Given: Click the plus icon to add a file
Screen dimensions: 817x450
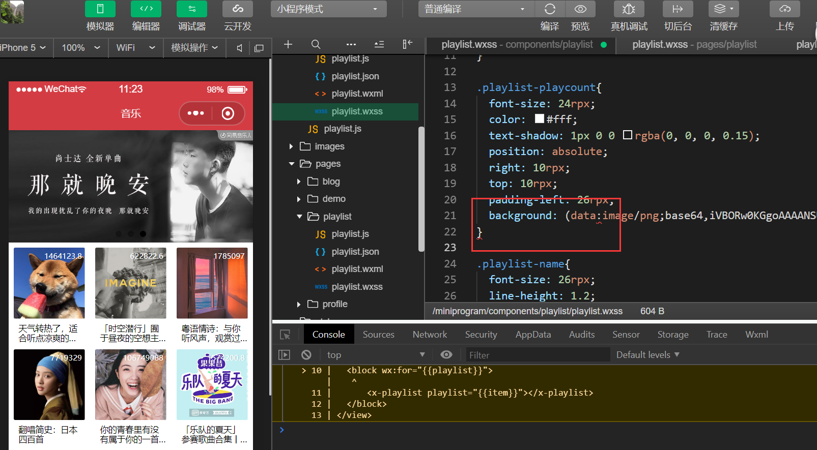Looking at the screenshot, I should click(288, 44).
